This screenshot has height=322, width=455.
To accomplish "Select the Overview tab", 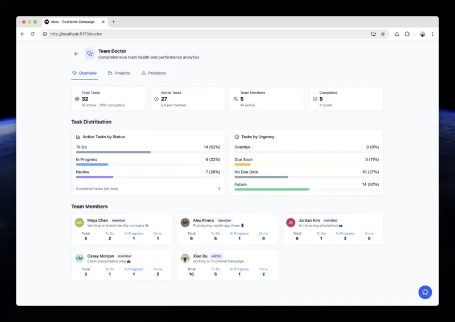I will coord(84,73).
